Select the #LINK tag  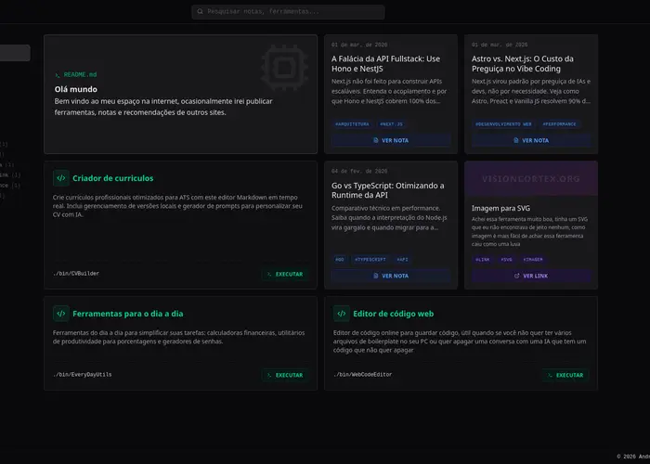click(x=483, y=260)
